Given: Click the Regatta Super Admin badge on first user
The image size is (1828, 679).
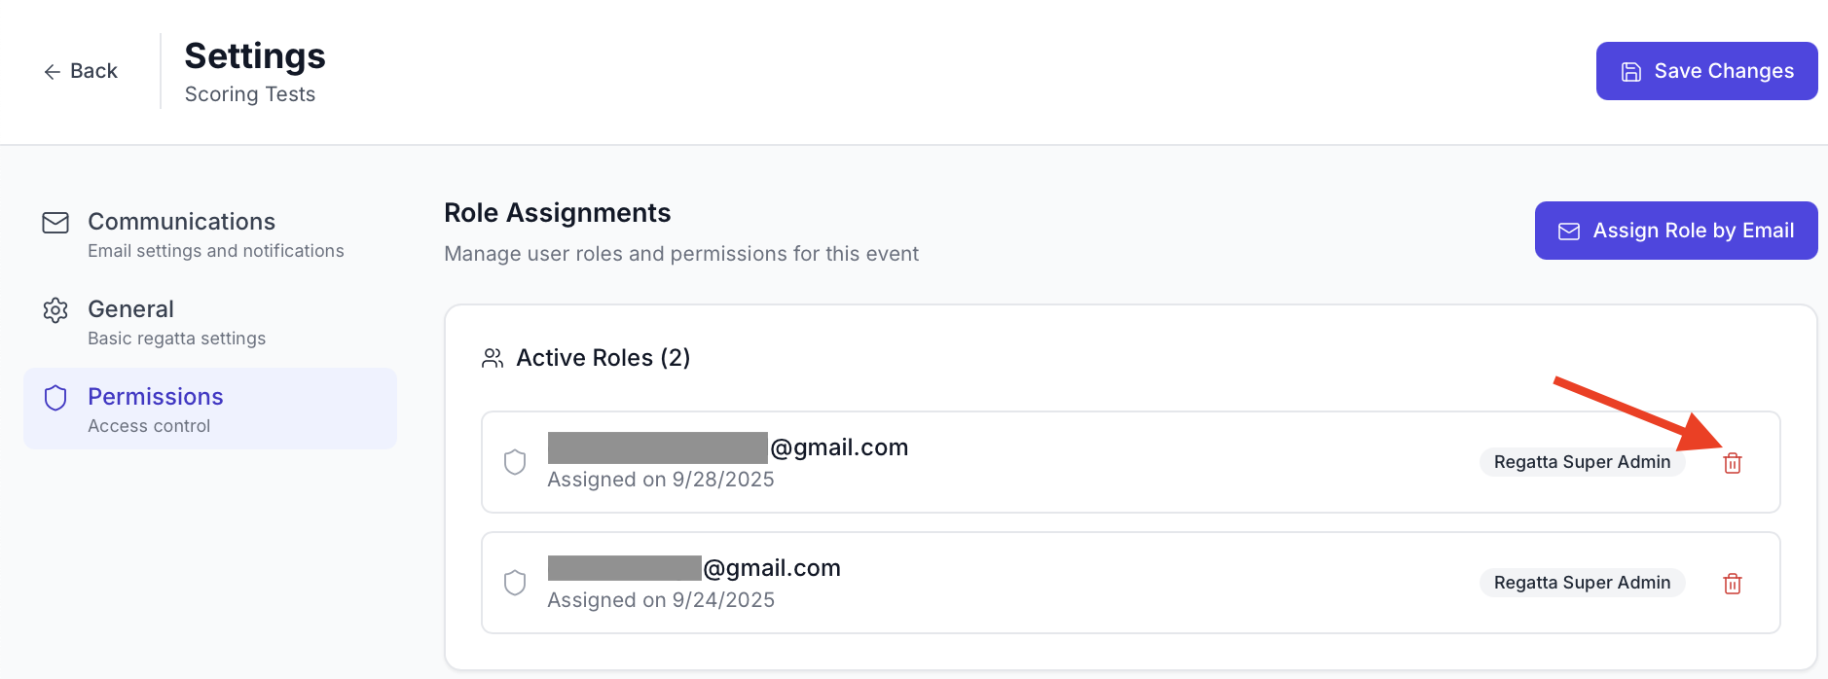Looking at the screenshot, I should [x=1582, y=462].
